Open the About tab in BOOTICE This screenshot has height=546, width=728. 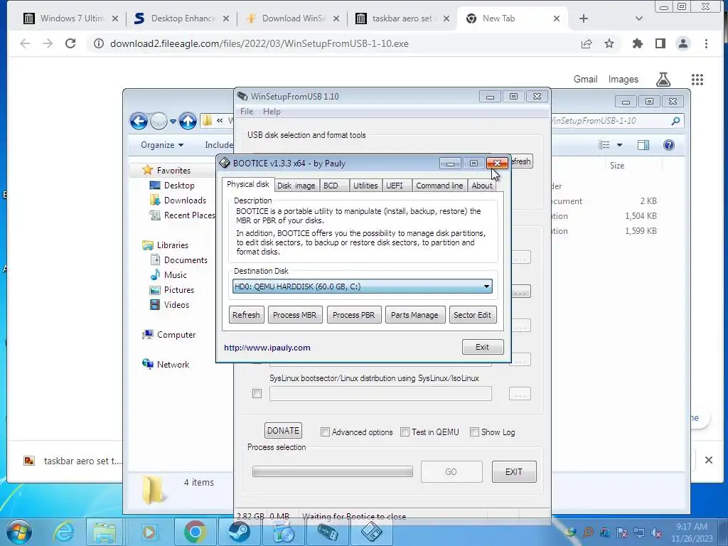482,186
